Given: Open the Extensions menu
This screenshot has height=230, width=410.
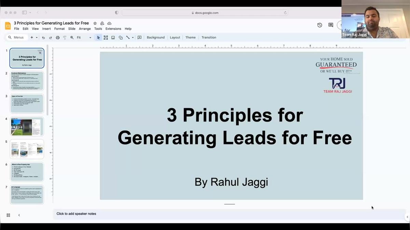Looking at the screenshot, I should 113,29.
